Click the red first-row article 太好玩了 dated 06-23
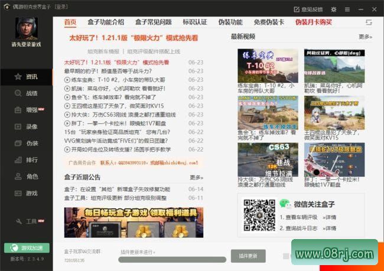This screenshot has width=384, height=271. [x=116, y=62]
